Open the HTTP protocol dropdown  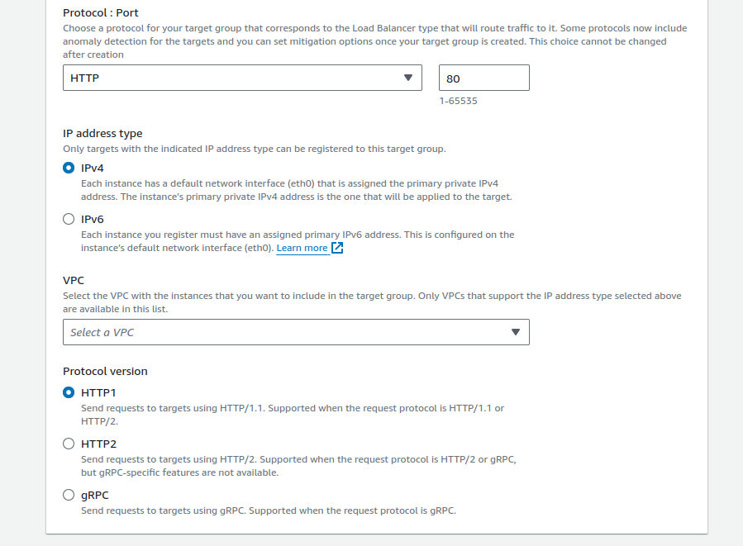coord(242,77)
